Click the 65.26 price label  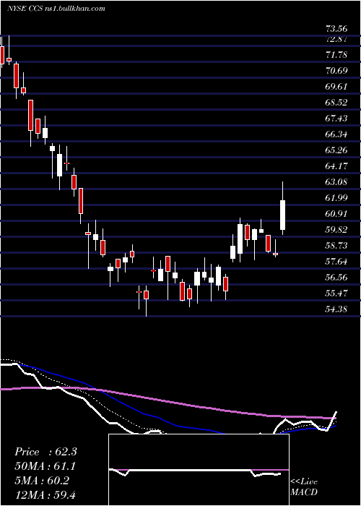[x=336, y=150]
